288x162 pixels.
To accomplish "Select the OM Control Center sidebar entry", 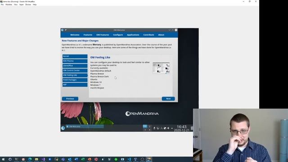I will (75, 70).
